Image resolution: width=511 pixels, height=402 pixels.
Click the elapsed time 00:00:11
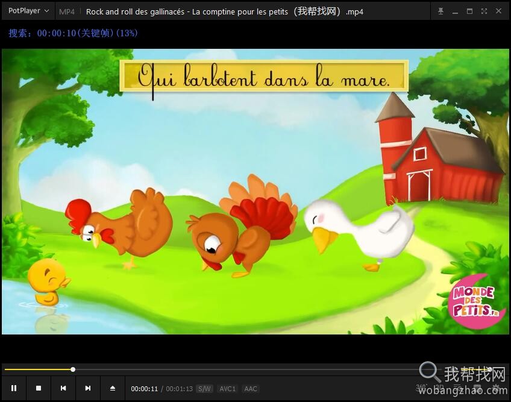[x=145, y=389]
